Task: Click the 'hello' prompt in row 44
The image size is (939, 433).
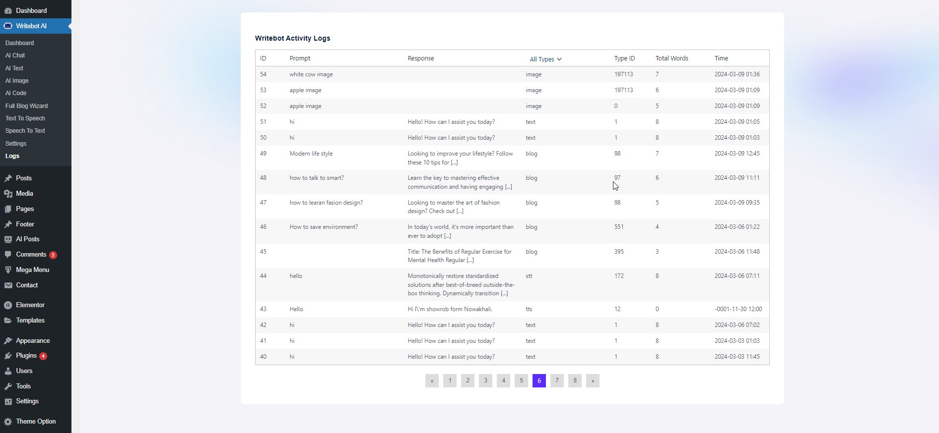Action: (296, 276)
